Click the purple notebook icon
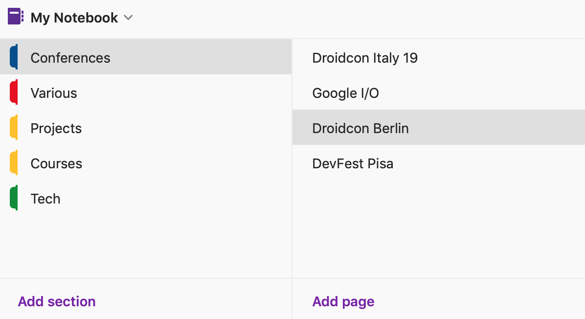 pyautogui.click(x=16, y=17)
